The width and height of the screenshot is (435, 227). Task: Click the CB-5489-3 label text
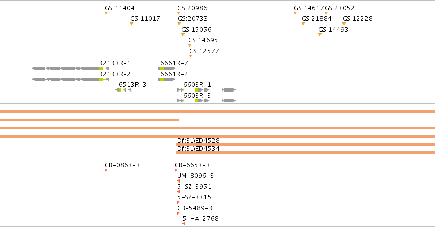pyautogui.click(x=195, y=208)
